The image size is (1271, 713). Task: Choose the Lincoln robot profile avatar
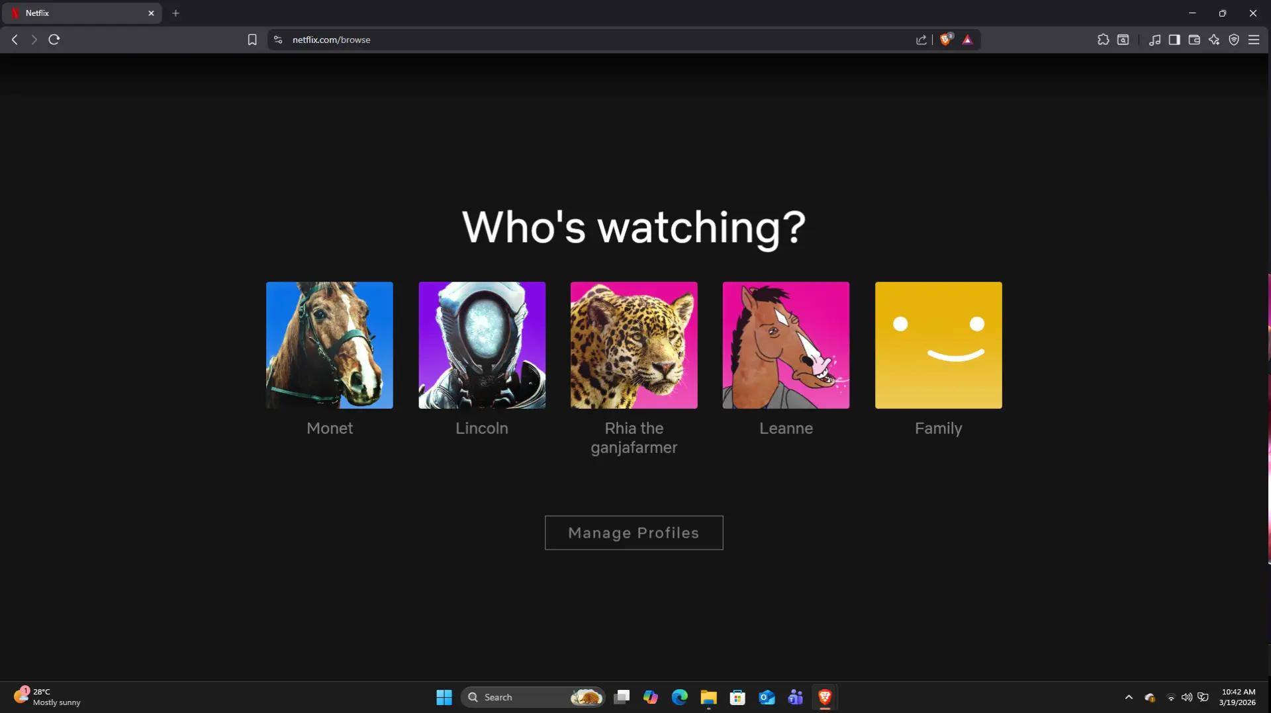tap(482, 345)
